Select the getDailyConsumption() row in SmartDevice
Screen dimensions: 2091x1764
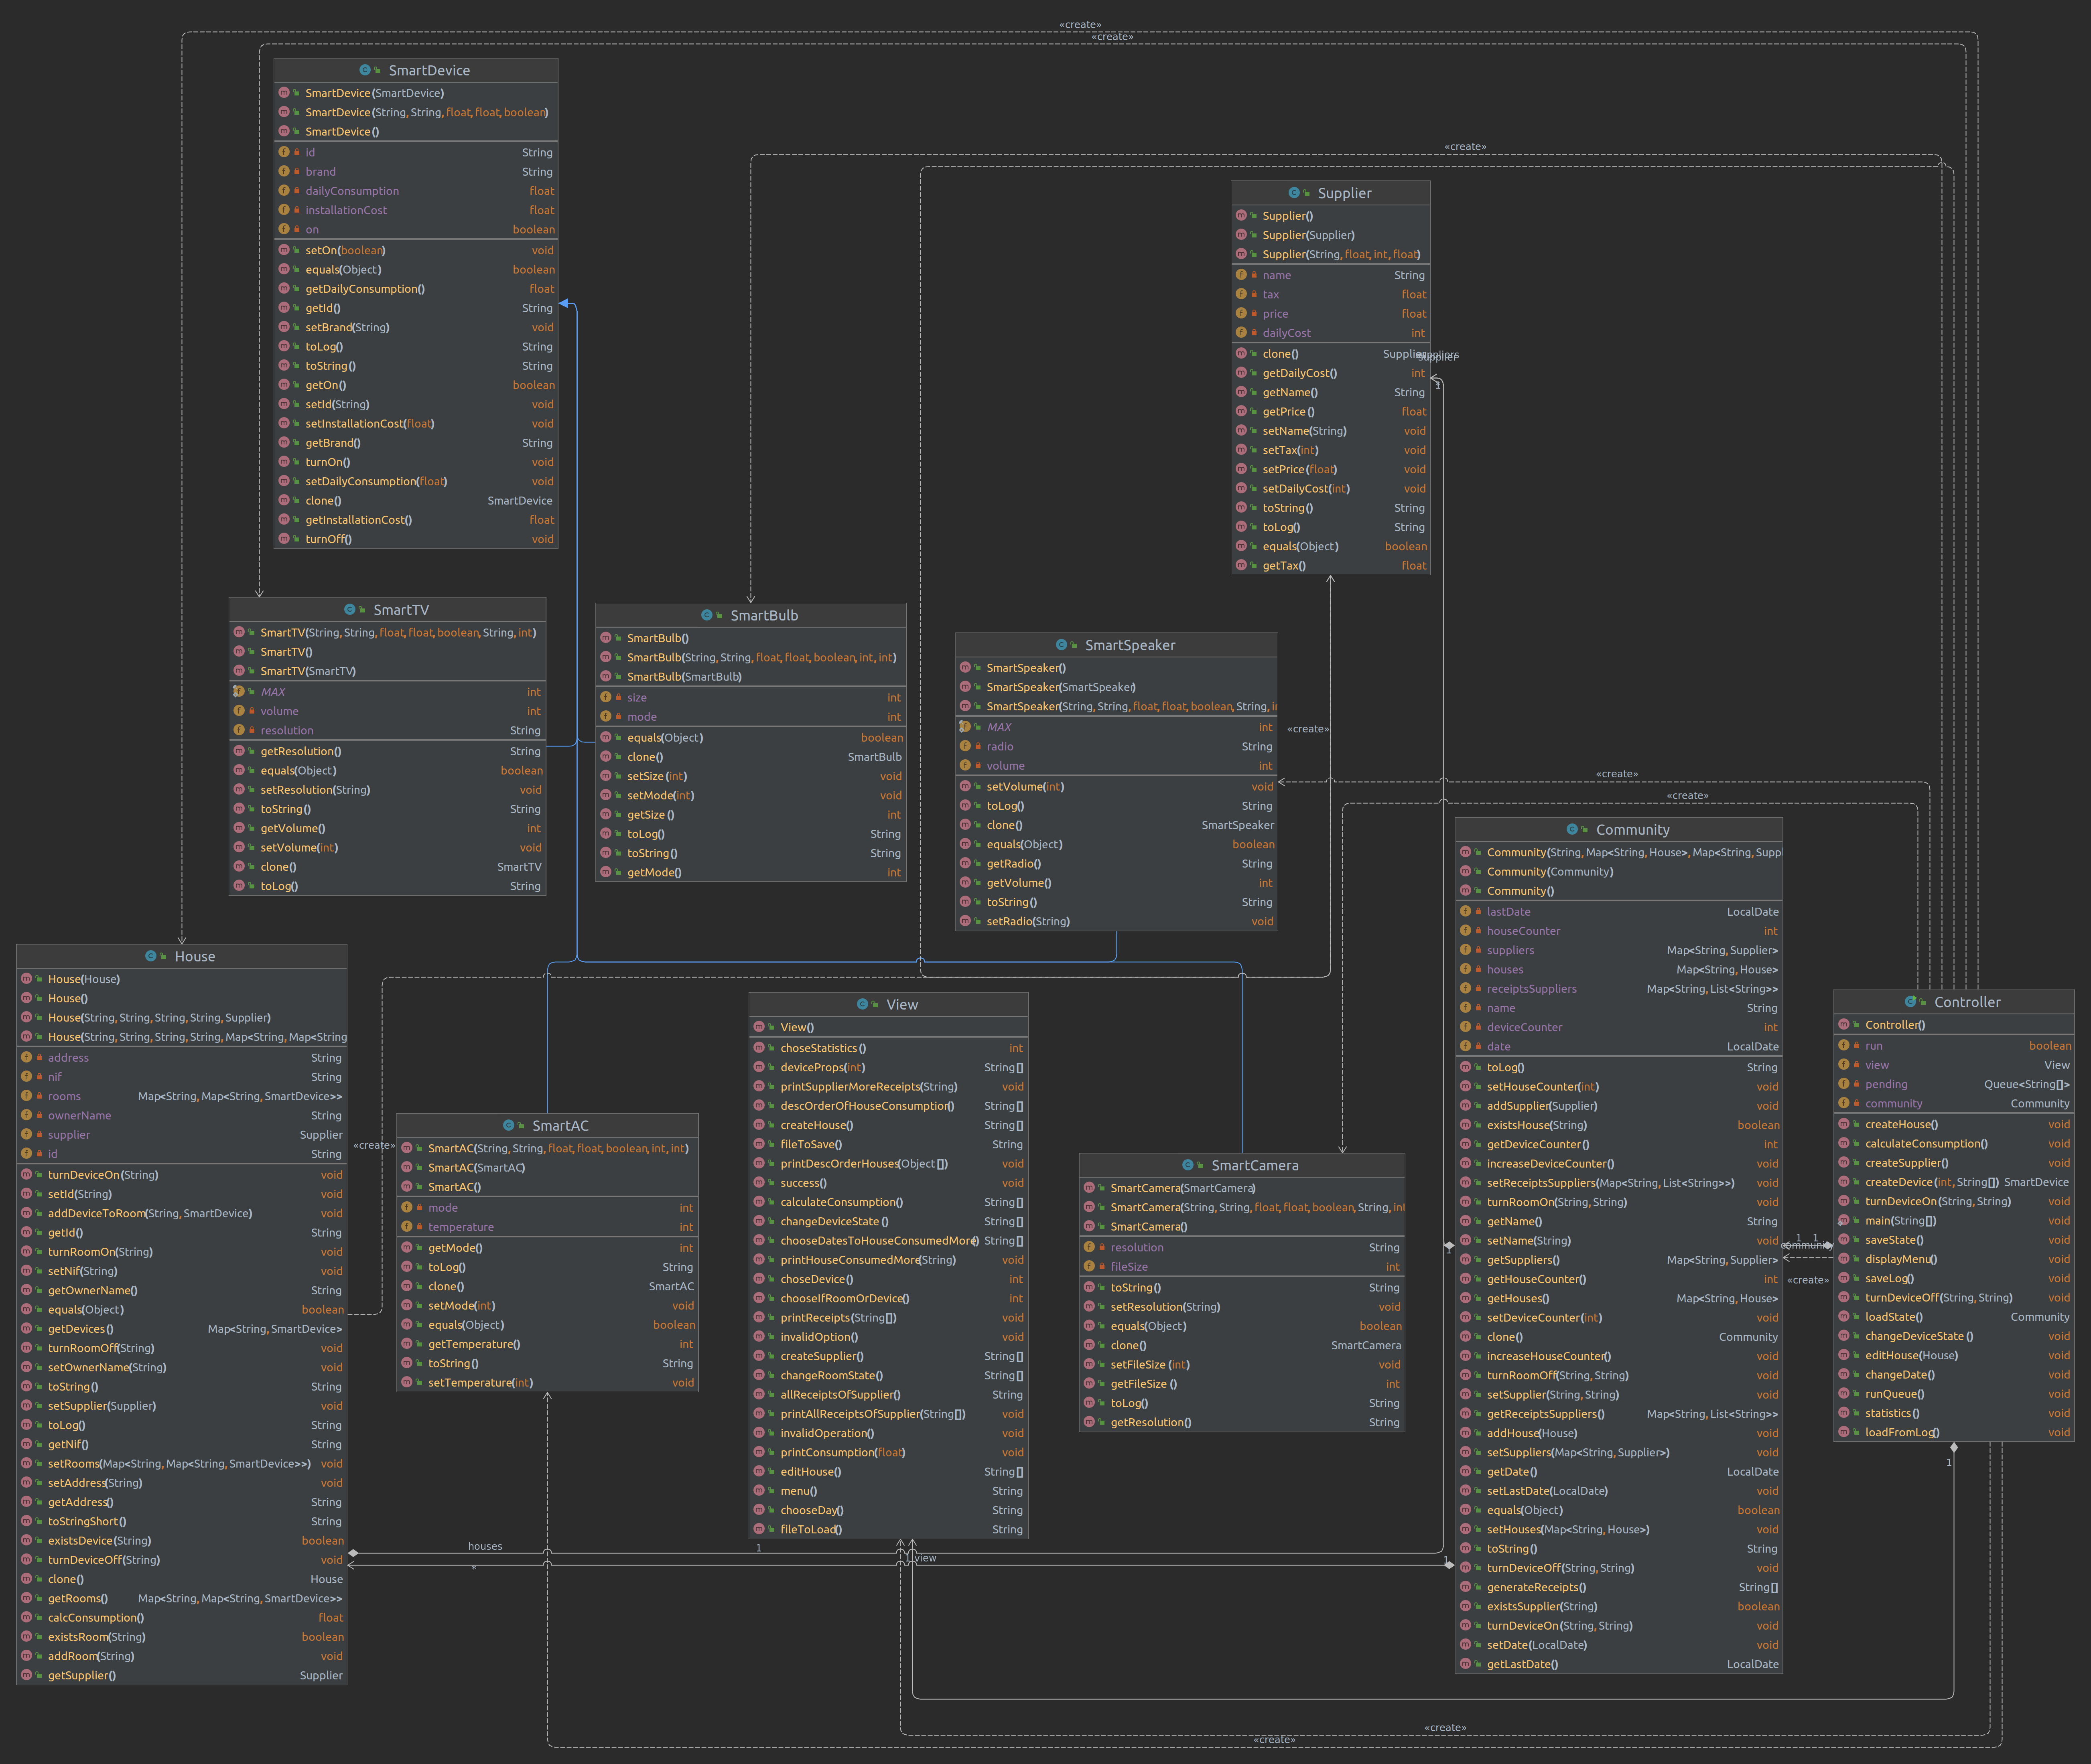pyautogui.click(x=416, y=289)
